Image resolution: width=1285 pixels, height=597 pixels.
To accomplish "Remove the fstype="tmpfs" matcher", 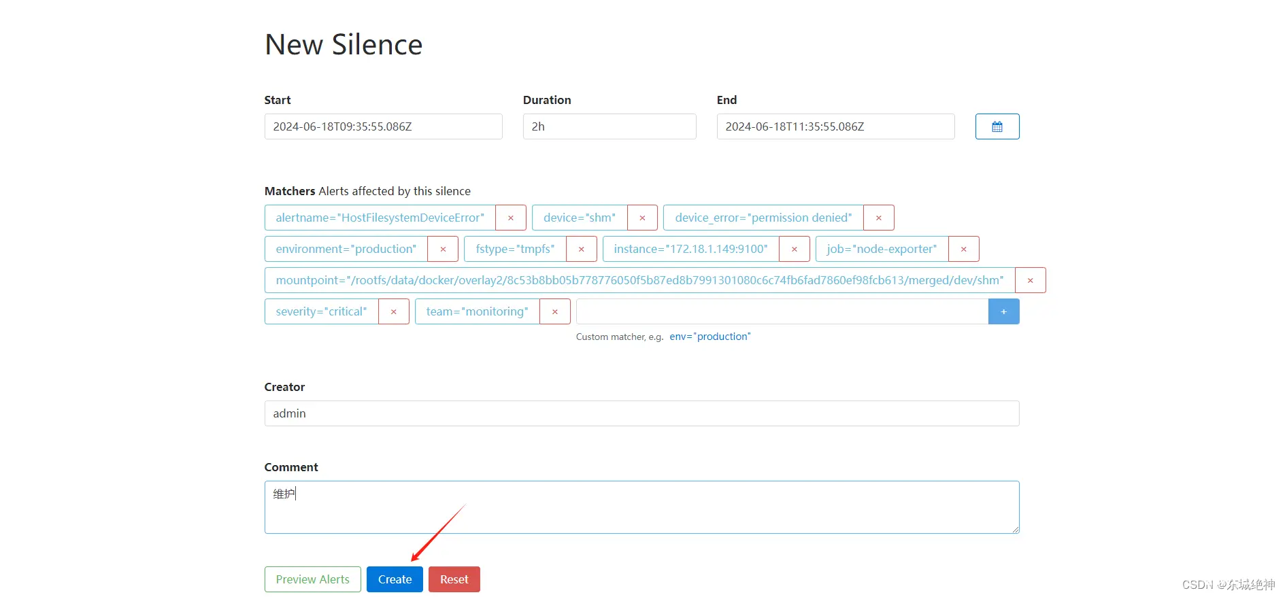I will point(582,249).
